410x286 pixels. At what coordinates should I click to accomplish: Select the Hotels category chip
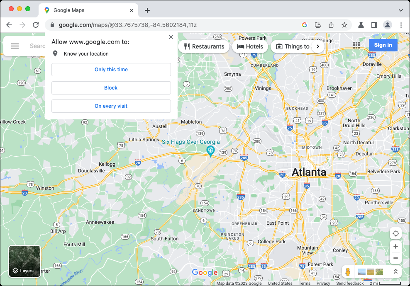click(250, 46)
